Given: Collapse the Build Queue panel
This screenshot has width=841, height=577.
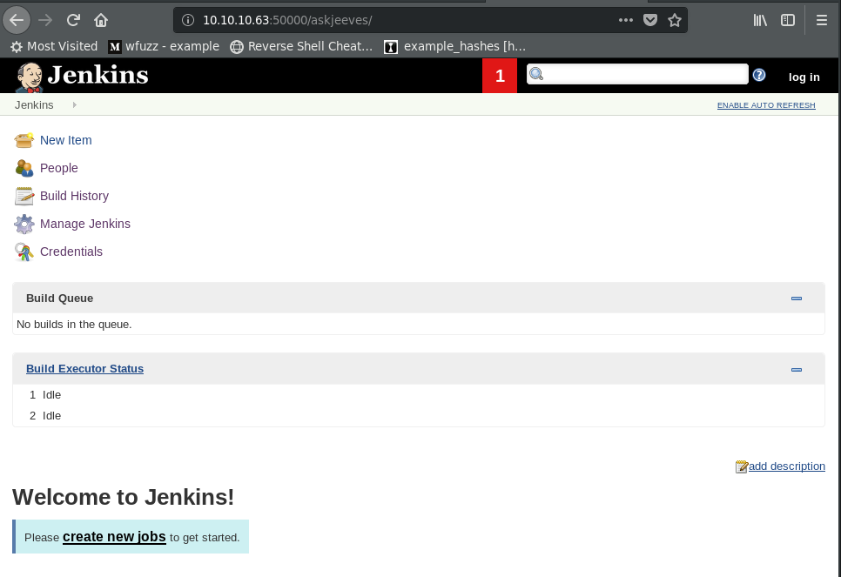Looking at the screenshot, I should point(796,299).
